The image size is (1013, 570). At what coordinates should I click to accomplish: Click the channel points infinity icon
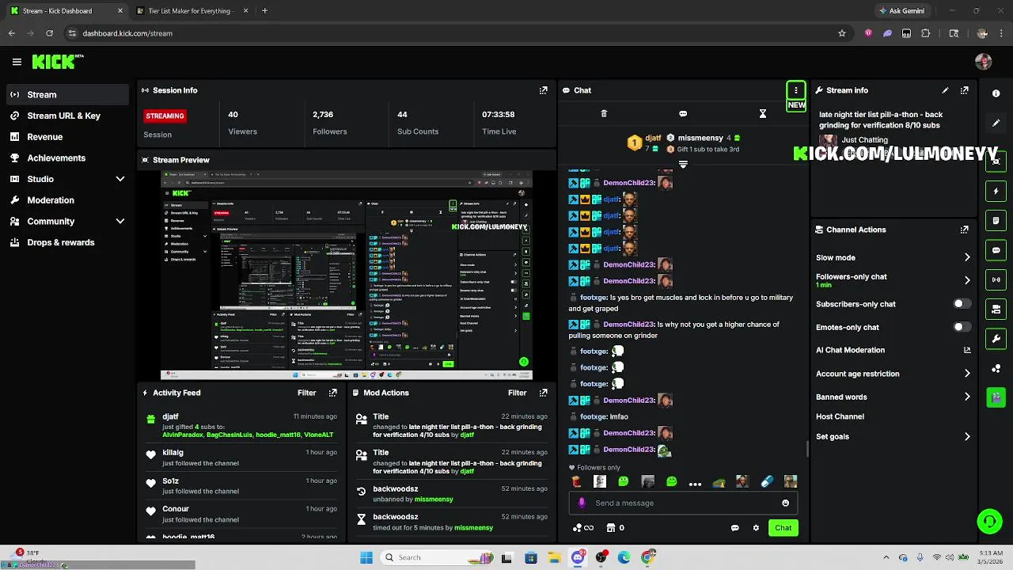click(x=583, y=528)
